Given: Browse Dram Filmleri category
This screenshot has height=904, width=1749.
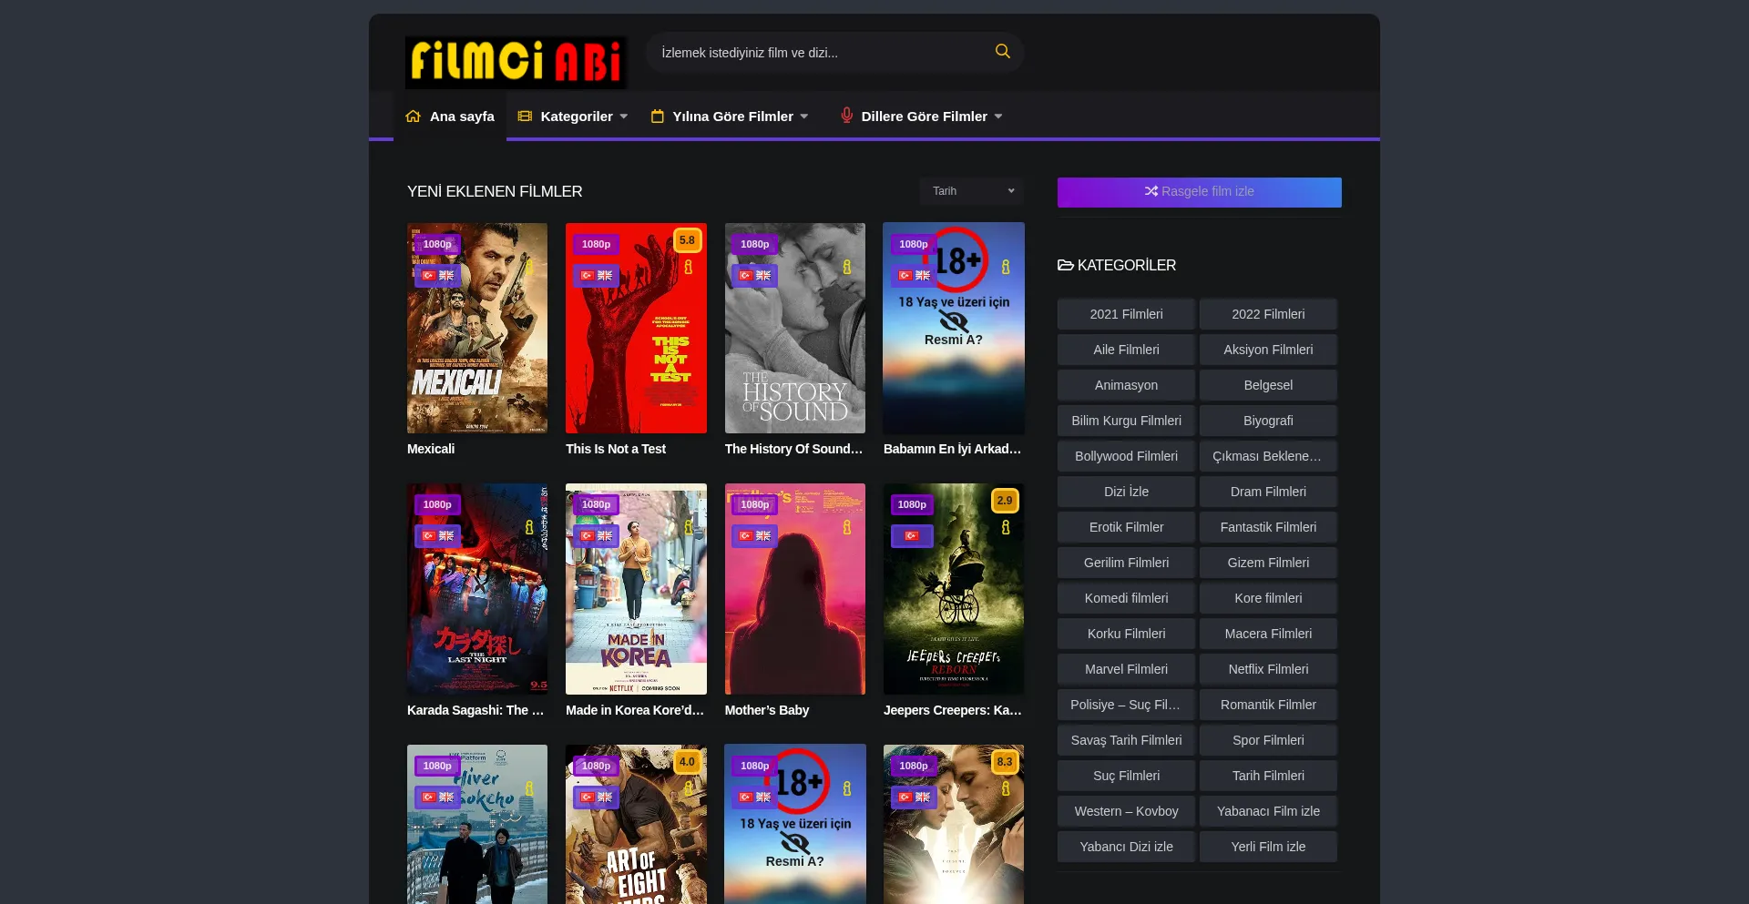Looking at the screenshot, I should click(x=1268, y=492).
